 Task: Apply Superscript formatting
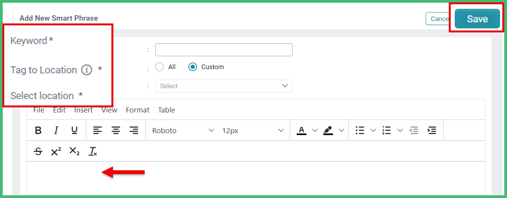(56, 151)
